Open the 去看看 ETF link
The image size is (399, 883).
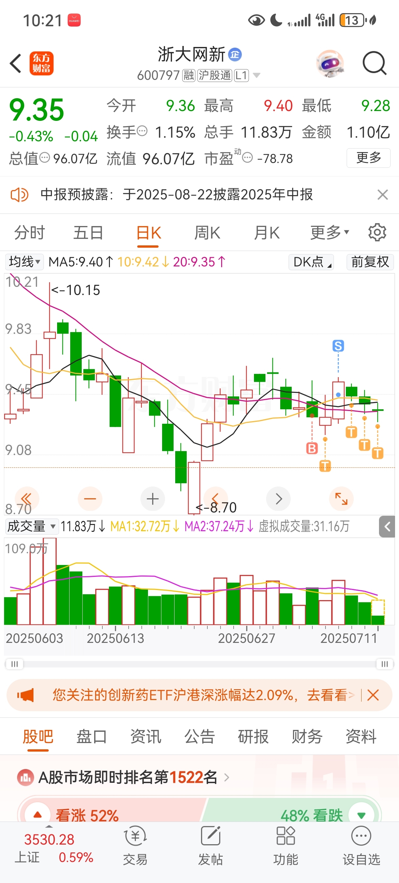330,695
